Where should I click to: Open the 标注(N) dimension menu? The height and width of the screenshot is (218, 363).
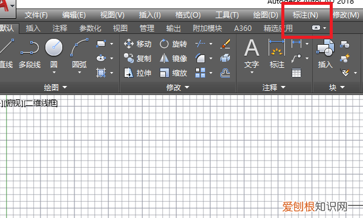coord(306,15)
